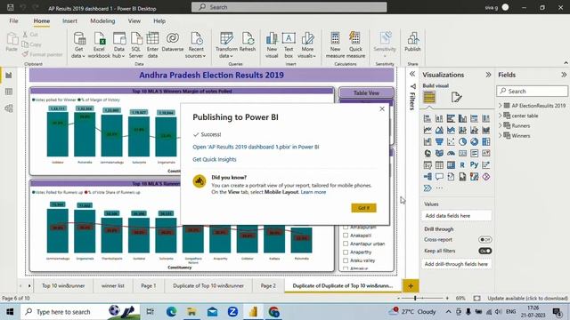
Task: Expand the Filters pane
Action: [412, 74]
